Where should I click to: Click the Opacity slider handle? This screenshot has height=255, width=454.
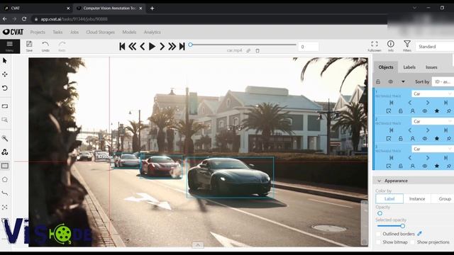pos(380,213)
